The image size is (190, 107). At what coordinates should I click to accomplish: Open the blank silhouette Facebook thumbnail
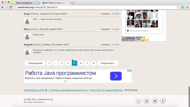(x=154, y=16)
